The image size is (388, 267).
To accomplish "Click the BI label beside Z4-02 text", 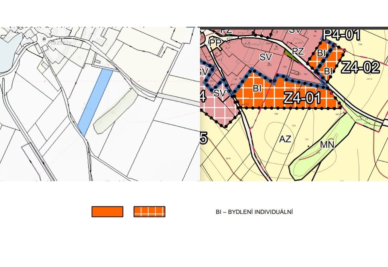I will pos(328,71).
